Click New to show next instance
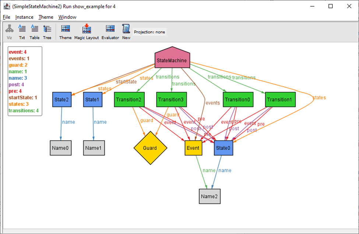Image resolution: width=359 pixels, height=234 pixels. (x=126, y=32)
